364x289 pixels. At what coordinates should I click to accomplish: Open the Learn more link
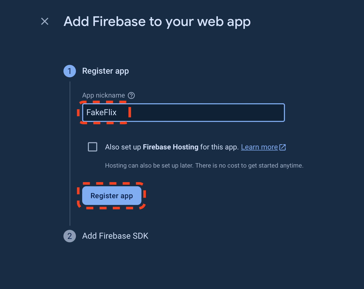pos(260,147)
